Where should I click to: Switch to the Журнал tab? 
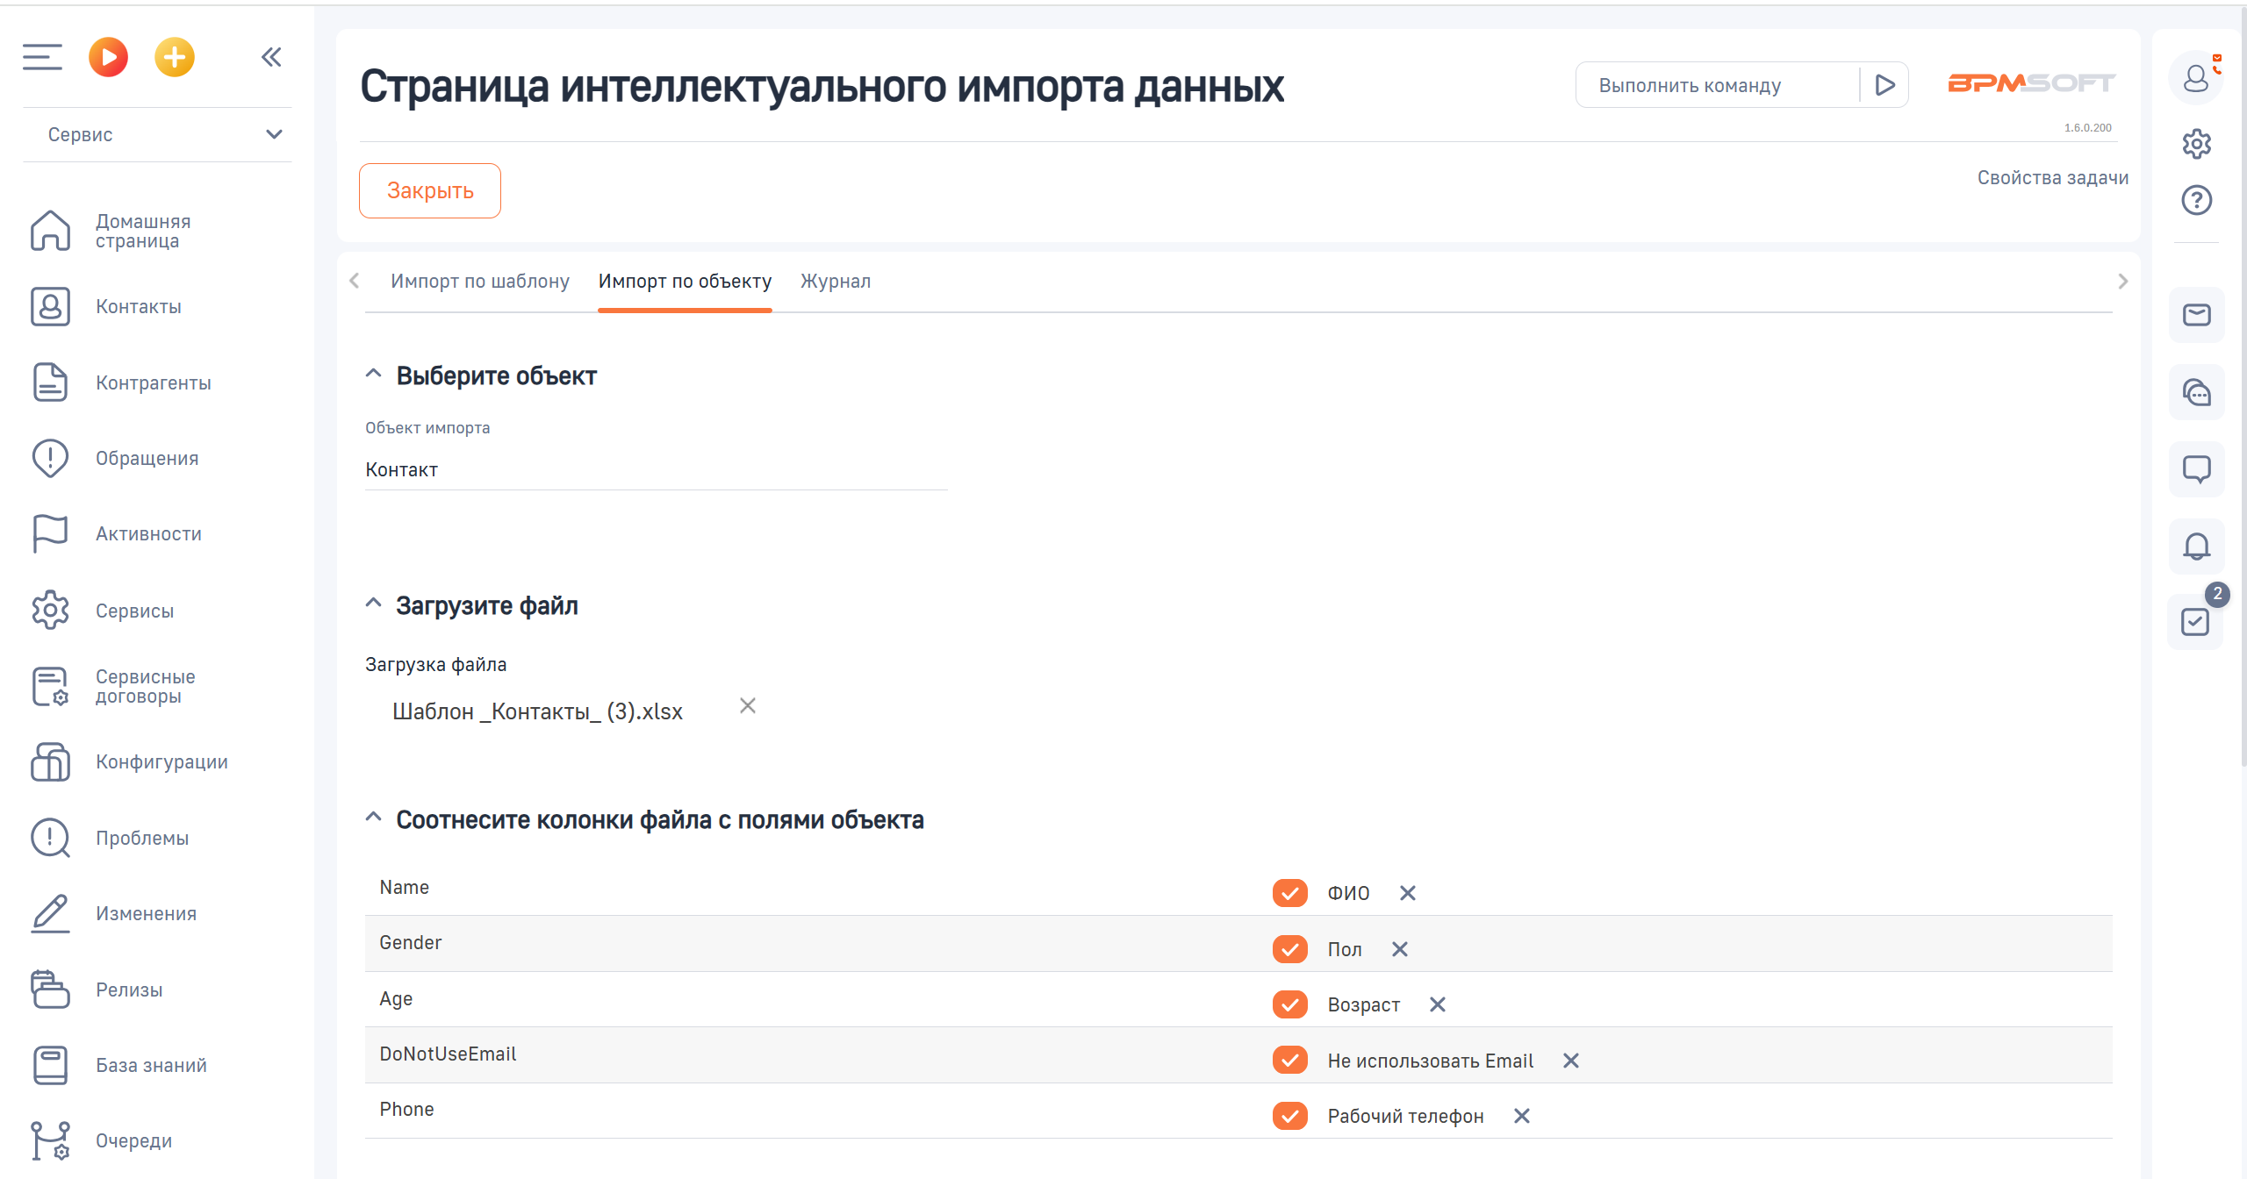tap(834, 281)
